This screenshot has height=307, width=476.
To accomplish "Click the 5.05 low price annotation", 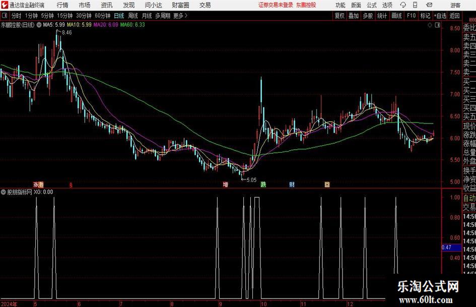I will coord(251,180).
